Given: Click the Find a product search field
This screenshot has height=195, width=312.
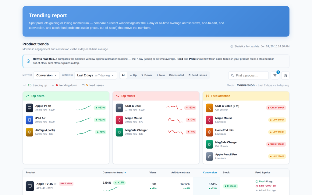Looking at the screenshot, I should [x=248, y=76].
